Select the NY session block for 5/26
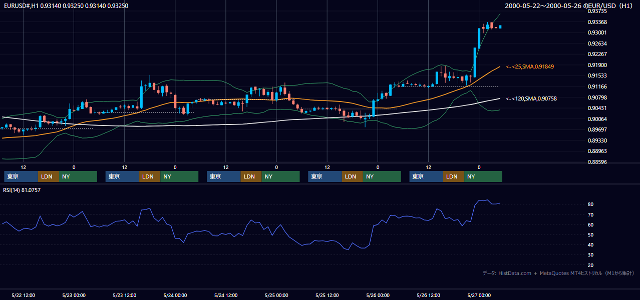640x300 pixels. tap(483, 176)
